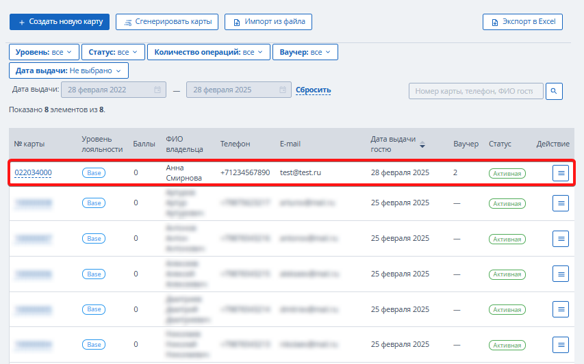Click the Сбросить reset link
Screen dimensions: 584x364
coord(314,90)
